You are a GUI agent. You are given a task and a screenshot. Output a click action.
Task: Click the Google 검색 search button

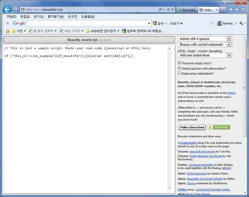click(158, 24)
